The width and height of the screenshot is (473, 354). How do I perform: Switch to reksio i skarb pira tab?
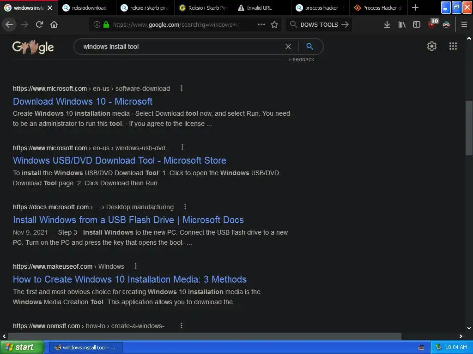[x=146, y=8]
